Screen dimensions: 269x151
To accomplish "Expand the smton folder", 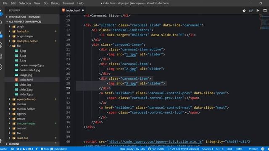I will click(21, 119).
